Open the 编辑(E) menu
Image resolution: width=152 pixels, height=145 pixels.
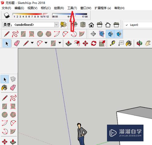(19, 8)
